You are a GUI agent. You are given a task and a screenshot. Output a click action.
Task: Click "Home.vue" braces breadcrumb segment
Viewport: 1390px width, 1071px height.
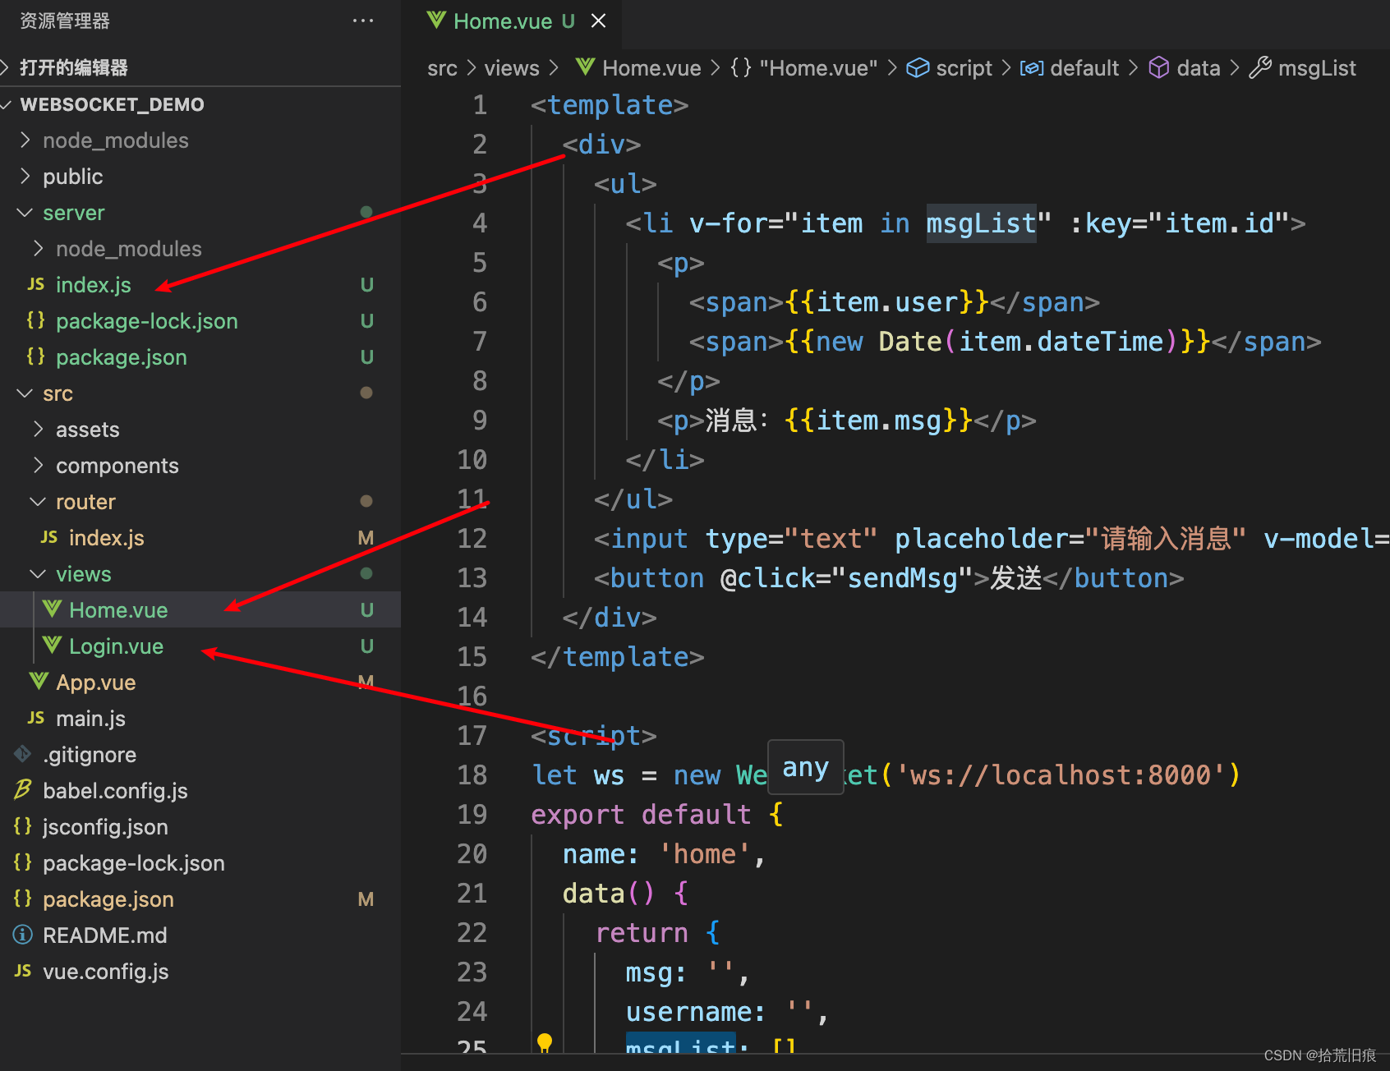coord(804,68)
